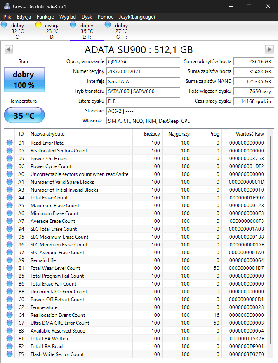Click the 35 °C temperature button
278x363 pixels.
click(24, 115)
